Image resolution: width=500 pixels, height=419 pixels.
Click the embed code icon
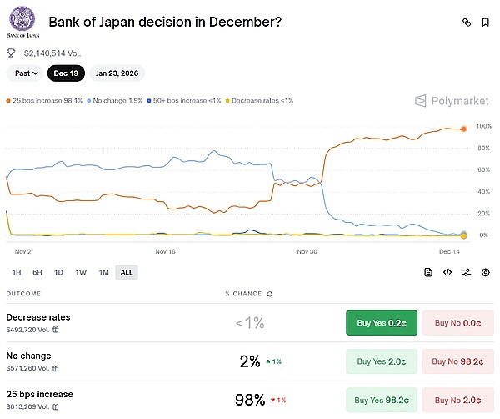pos(447,272)
